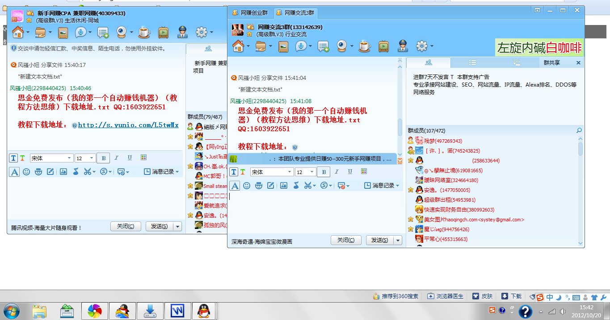Open emoticon picker in 新手网赚CPA input bar

[26, 171]
